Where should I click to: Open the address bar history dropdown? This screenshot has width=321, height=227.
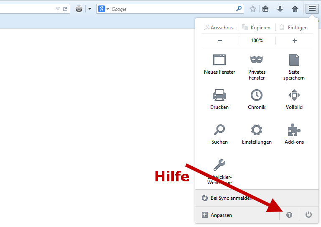(x=58, y=9)
